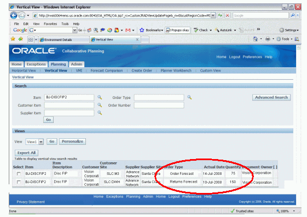
Task: Switch to the Admin tab
Action: 77,64
